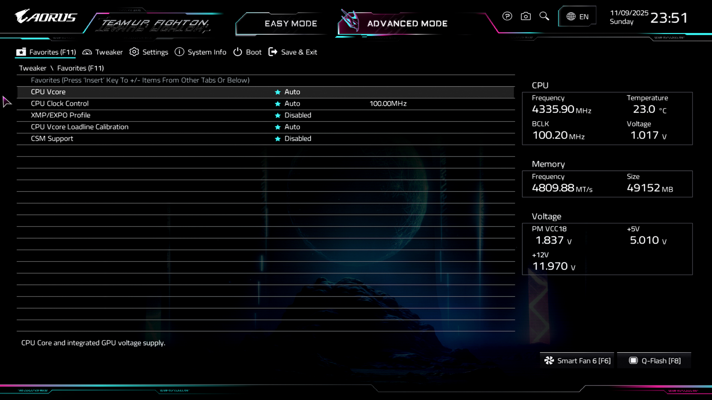
Task: Click the Advanced Mode button
Action: pos(407,24)
